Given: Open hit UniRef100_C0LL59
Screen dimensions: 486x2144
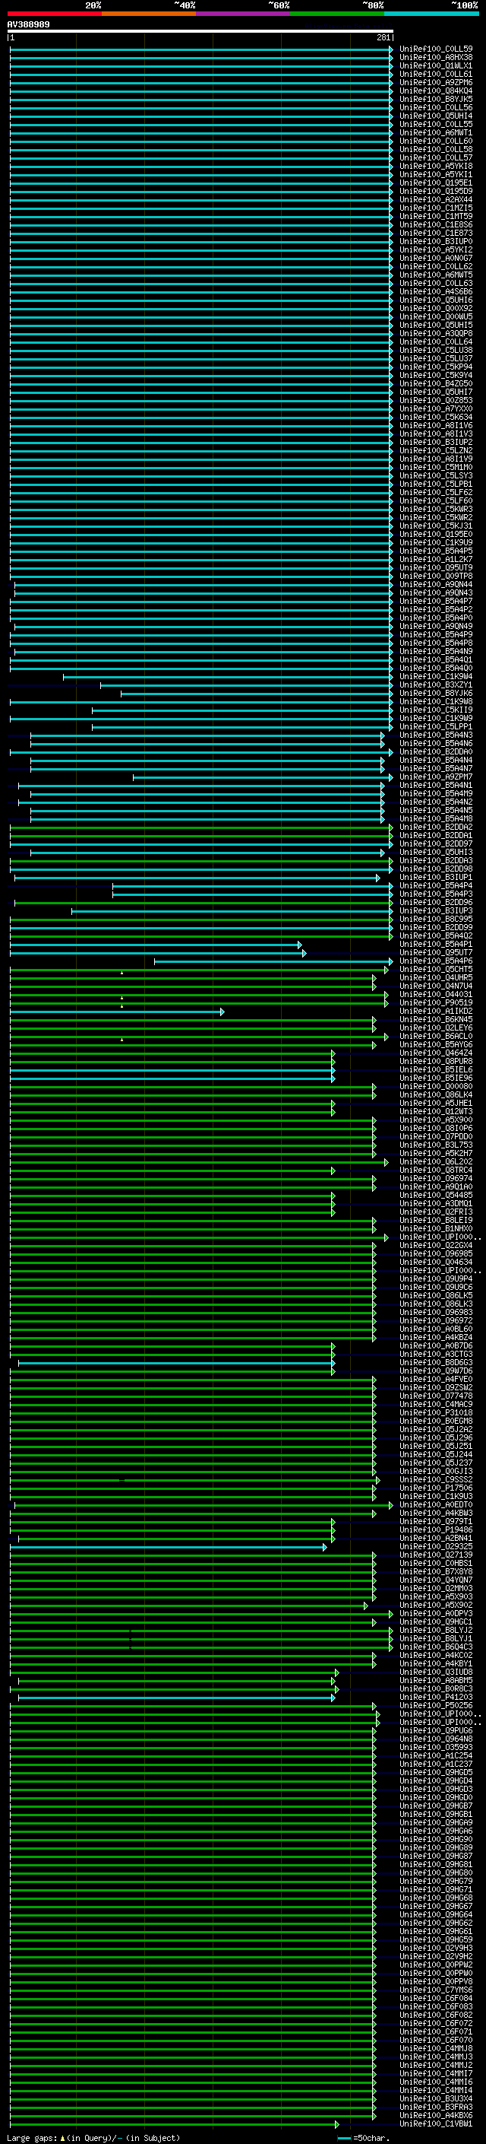Looking at the screenshot, I should 436,49.
